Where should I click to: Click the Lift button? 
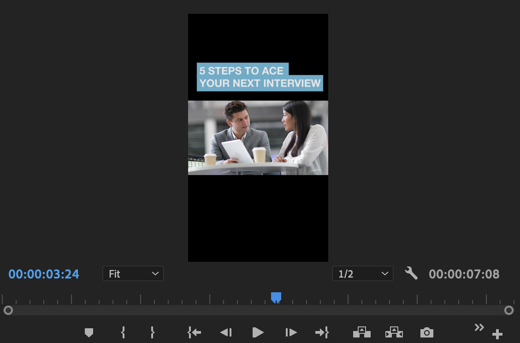click(362, 332)
